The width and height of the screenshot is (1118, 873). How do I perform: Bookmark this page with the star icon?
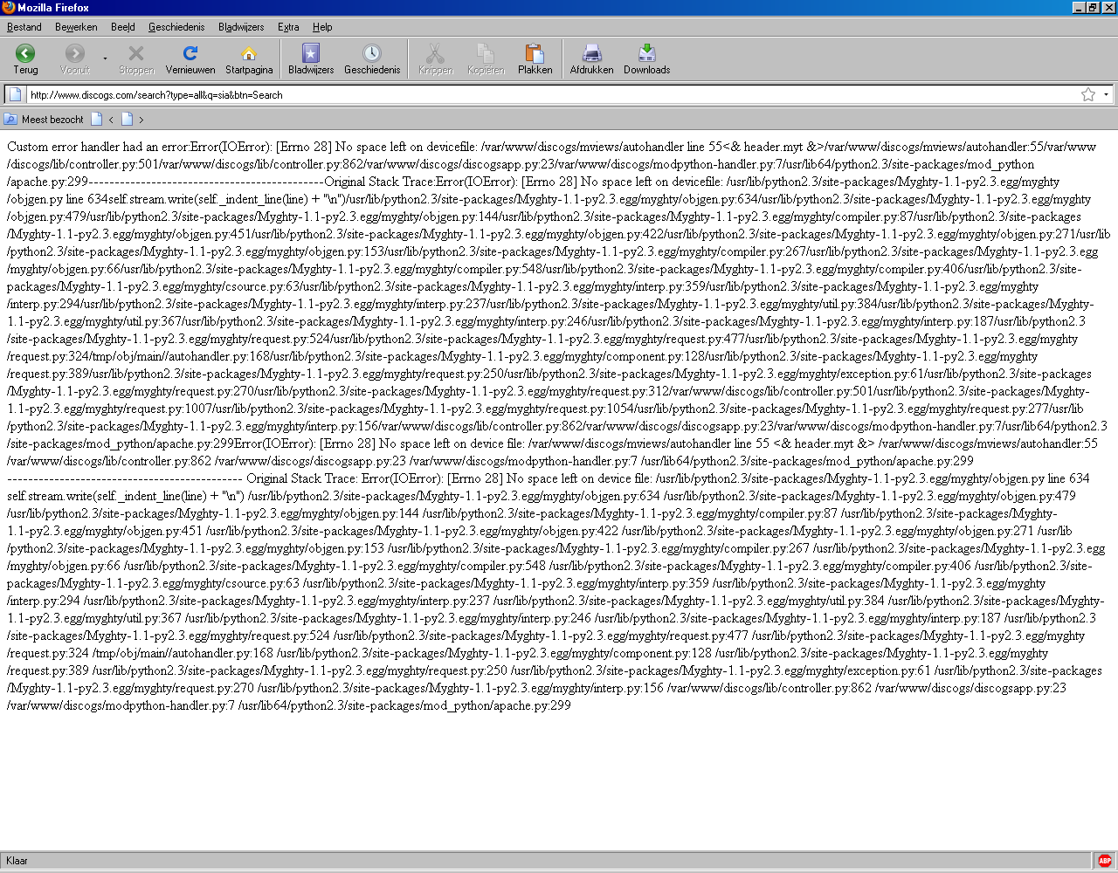1088,94
